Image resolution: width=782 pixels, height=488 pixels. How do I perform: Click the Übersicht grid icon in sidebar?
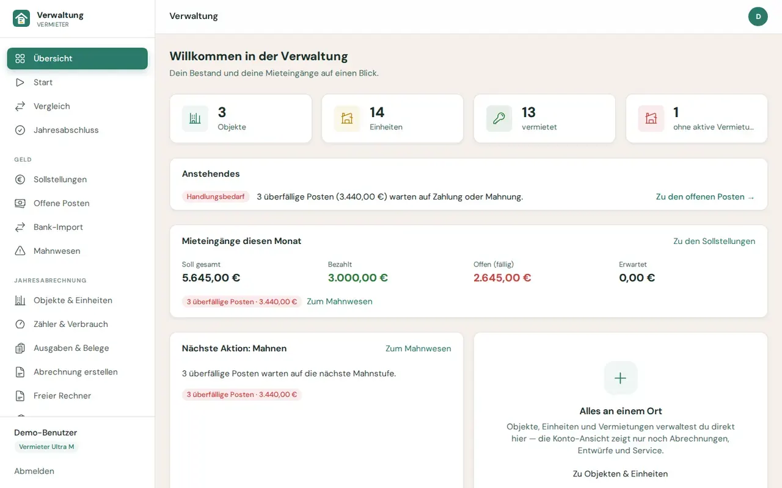20,59
